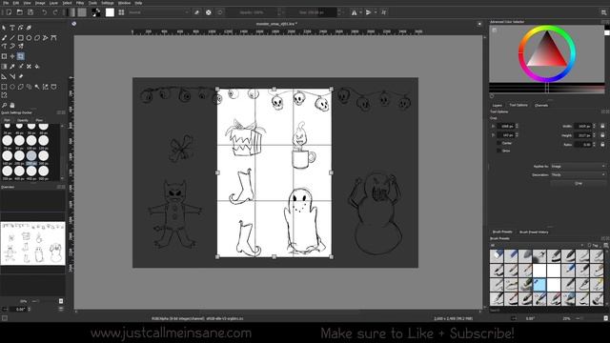Select the Transform tool
This screenshot has height=343, width=610.
(4, 56)
